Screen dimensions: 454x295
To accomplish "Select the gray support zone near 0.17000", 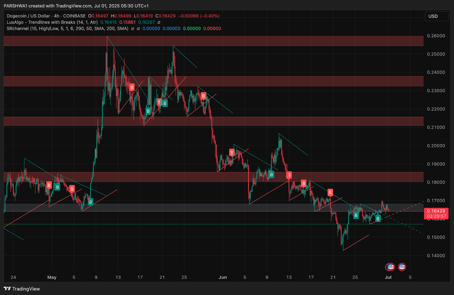I will 213,207.
